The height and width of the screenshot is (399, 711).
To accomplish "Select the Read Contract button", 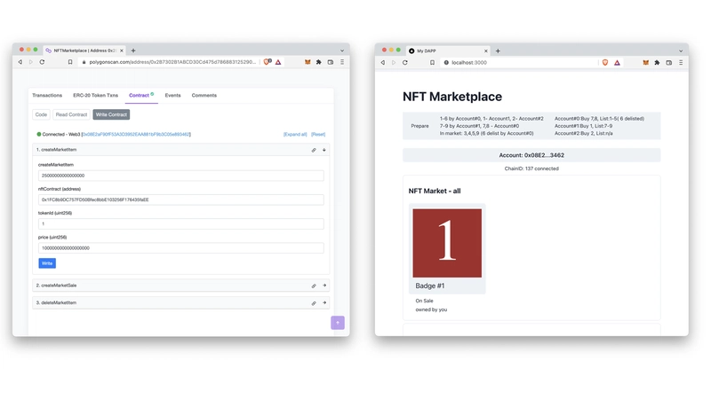I will [71, 114].
